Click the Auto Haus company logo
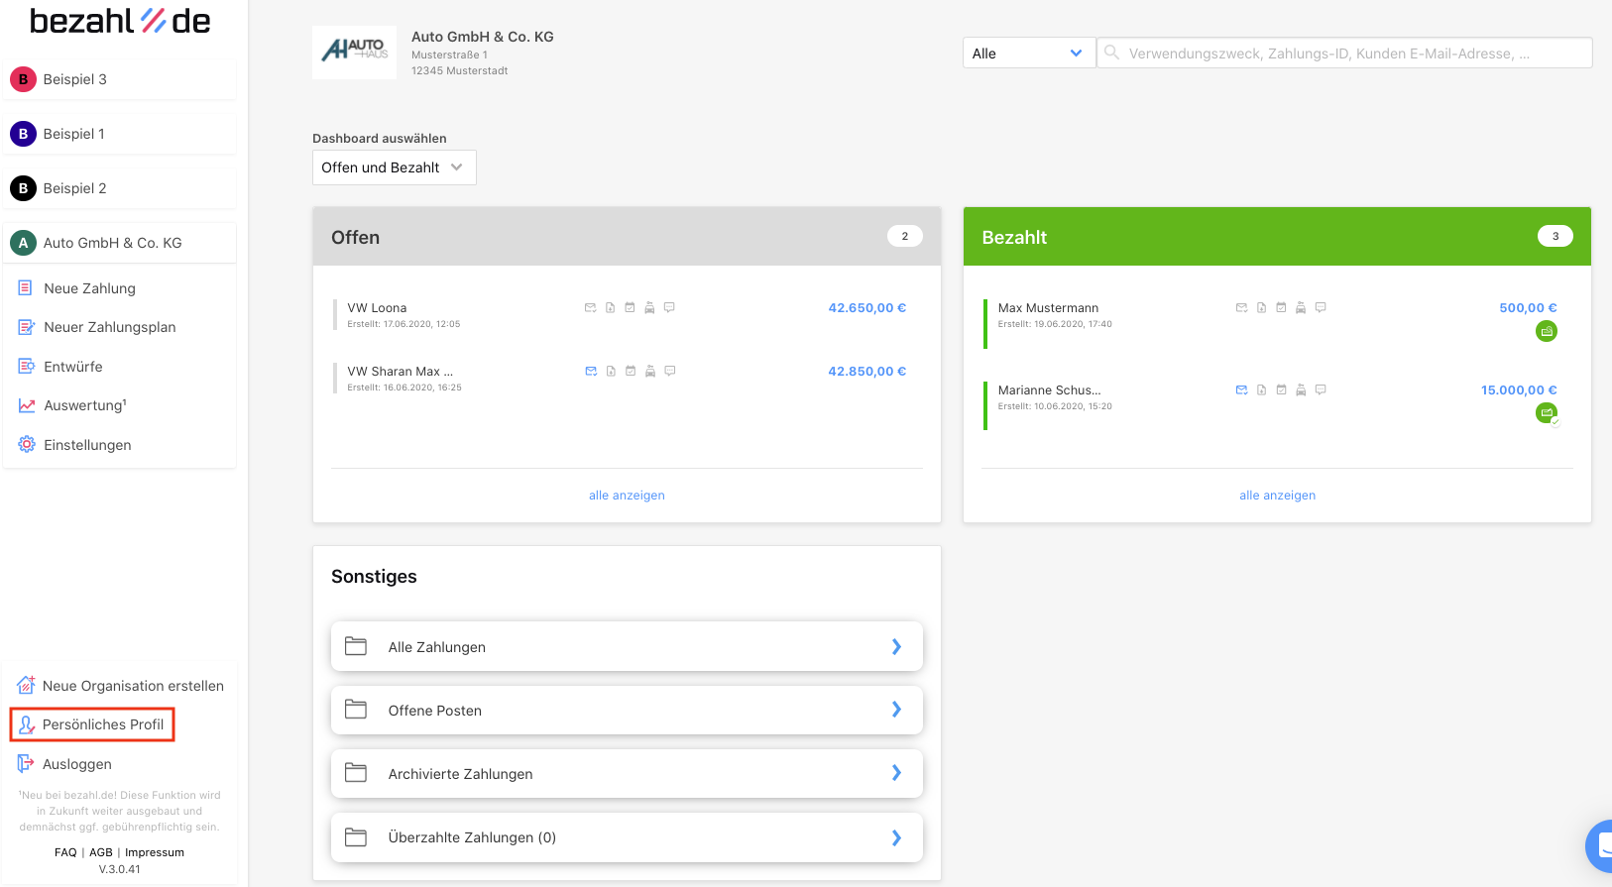Image resolution: width=1612 pixels, height=887 pixels. point(354,53)
